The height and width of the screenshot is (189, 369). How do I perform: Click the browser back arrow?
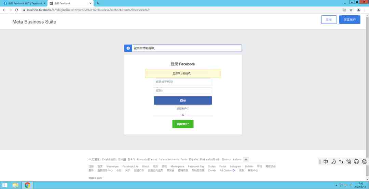pos(4,10)
